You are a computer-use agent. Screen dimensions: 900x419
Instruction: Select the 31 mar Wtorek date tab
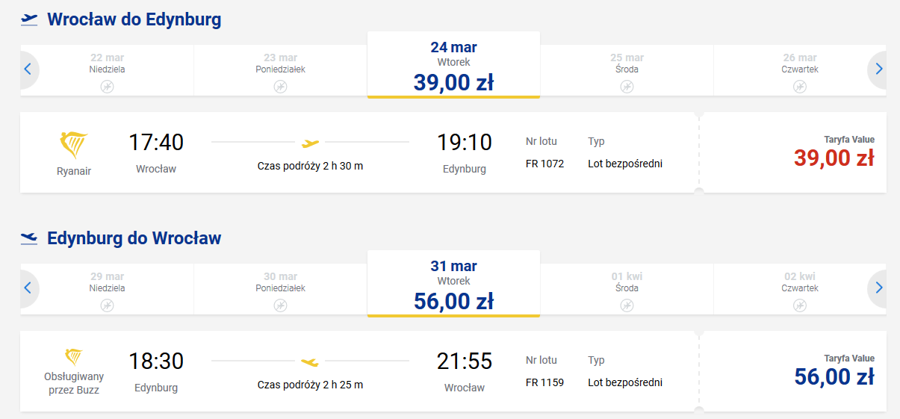pos(453,284)
